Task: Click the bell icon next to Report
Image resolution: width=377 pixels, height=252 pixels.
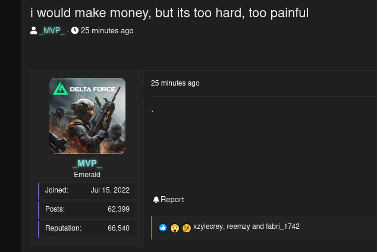Action: pos(156,199)
